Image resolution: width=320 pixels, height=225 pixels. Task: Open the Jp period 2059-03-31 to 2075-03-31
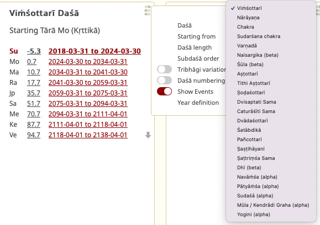click(88, 93)
